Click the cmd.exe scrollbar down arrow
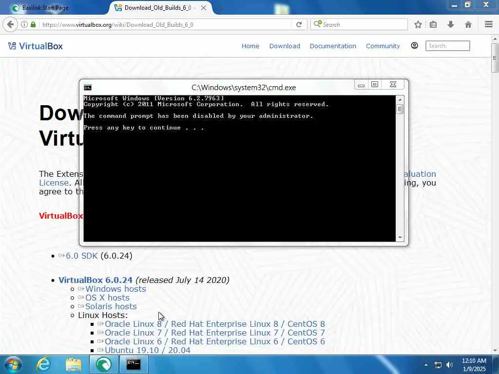Image resolution: width=499 pixels, height=374 pixels. point(400,238)
